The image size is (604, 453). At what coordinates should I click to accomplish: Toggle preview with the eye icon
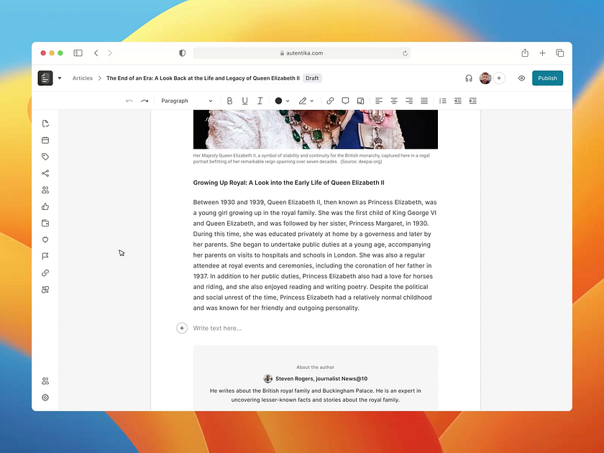(521, 78)
